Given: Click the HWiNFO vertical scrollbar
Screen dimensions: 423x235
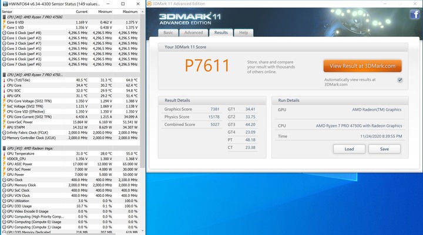Looking at the screenshot, I should (142, 91).
